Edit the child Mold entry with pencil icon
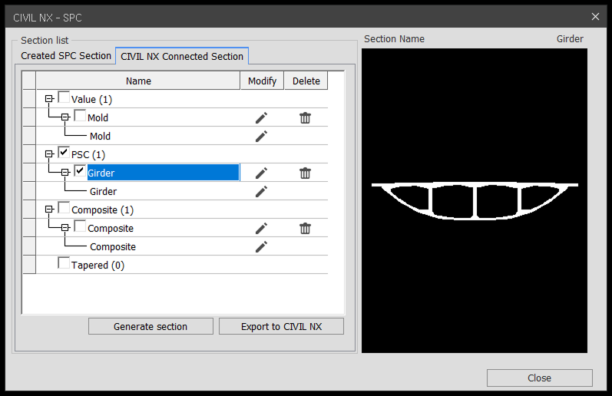Image resolution: width=612 pixels, height=396 pixels. point(262,136)
